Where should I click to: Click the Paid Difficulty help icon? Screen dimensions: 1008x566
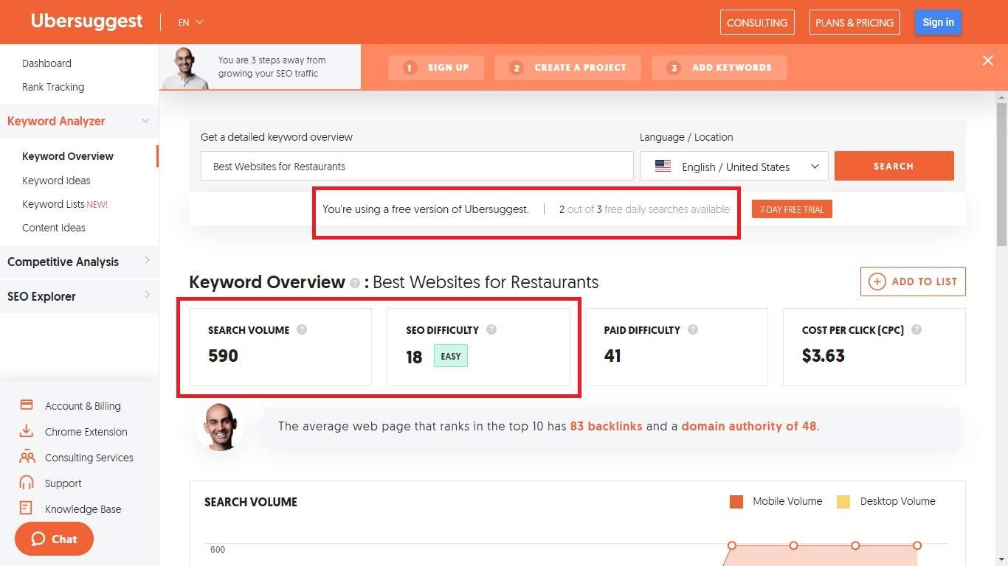tap(693, 329)
